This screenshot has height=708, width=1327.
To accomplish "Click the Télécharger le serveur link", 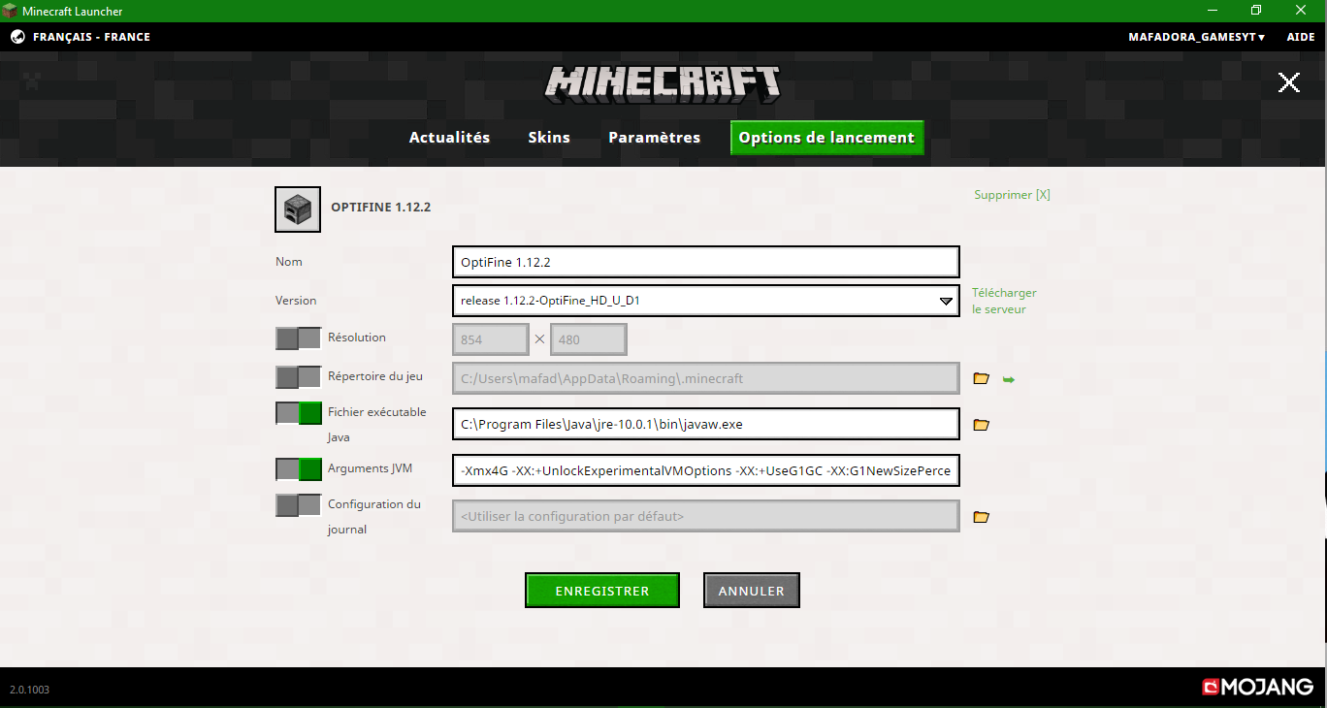I will tap(1004, 301).
